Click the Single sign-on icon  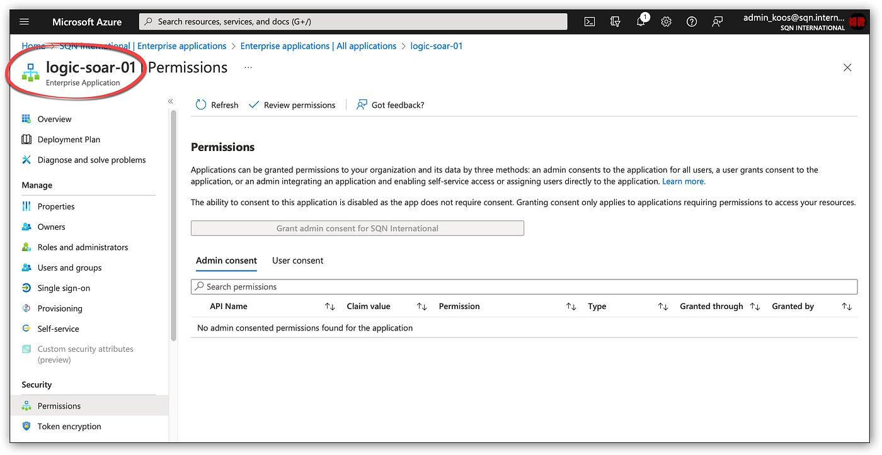26,288
